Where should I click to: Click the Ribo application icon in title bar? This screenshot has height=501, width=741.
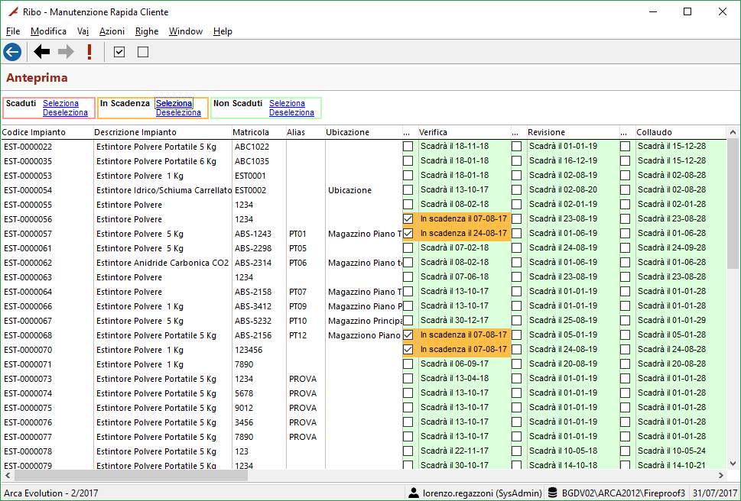click(x=14, y=11)
